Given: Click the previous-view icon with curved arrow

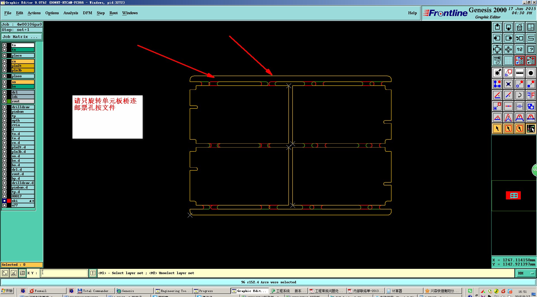Looking at the screenshot, I should pyautogui.click(x=520, y=38).
